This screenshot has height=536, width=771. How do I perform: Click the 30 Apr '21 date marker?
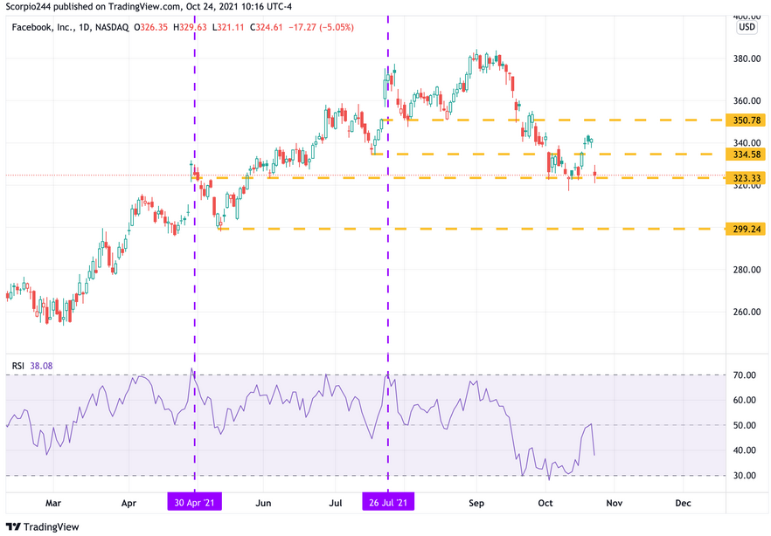pos(195,503)
